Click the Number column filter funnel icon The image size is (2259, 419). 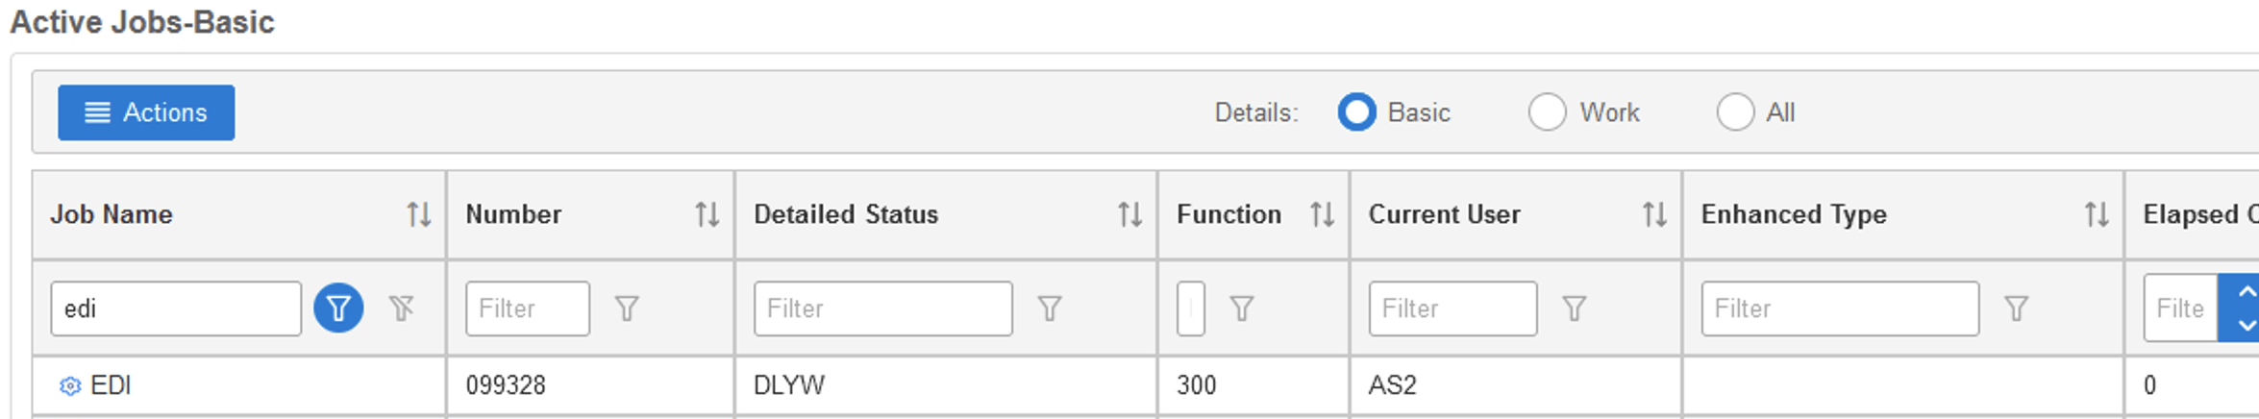tap(627, 308)
